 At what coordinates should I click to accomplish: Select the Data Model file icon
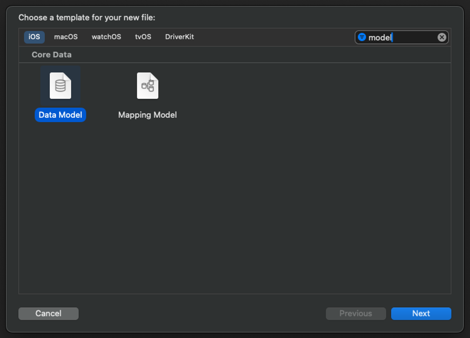[60, 86]
